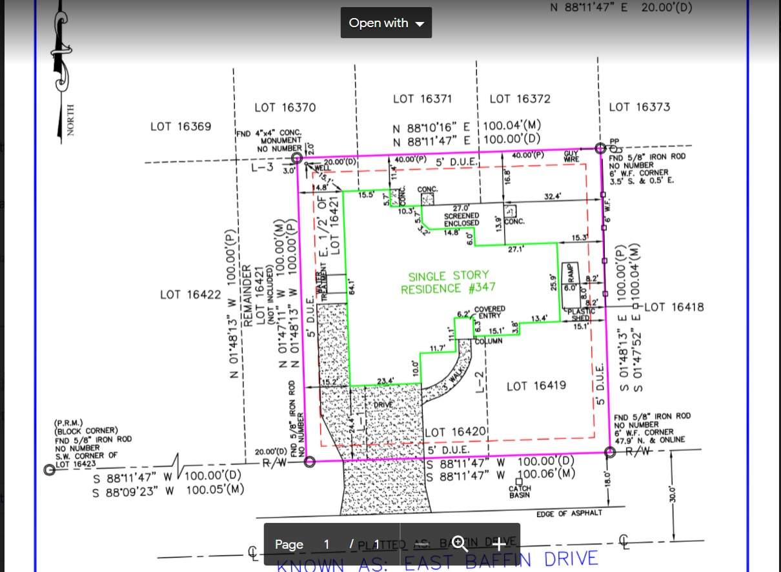Open the "Open with" dropdown
781x572 pixels.
coord(386,23)
